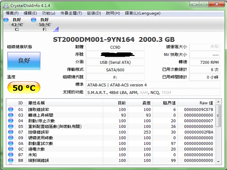Click the yellow 50 °C temperature badge

[x=24, y=87]
